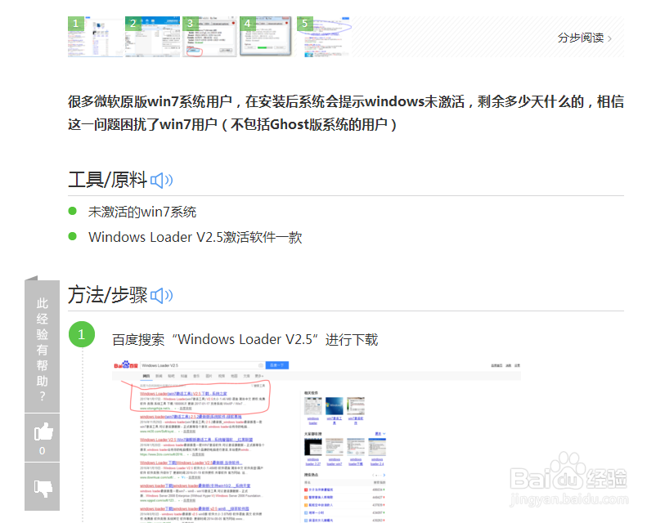Click the thumbs-down not helpful icon
This screenshot has width=665, height=523.
coord(42,487)
